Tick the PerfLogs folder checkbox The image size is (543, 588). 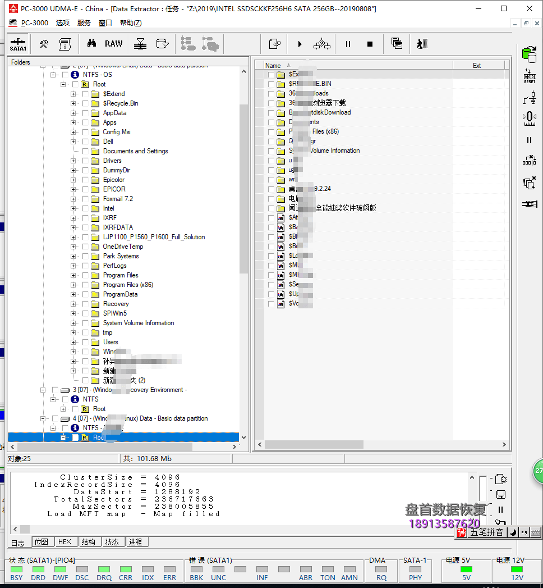85,266
